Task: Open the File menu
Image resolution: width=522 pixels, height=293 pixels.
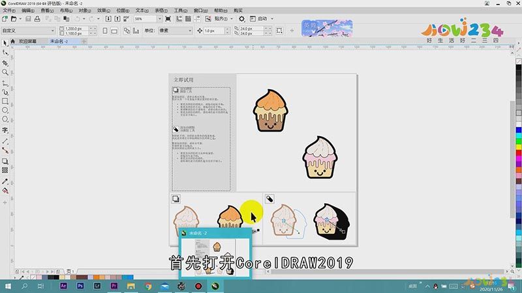Action: 9,10
